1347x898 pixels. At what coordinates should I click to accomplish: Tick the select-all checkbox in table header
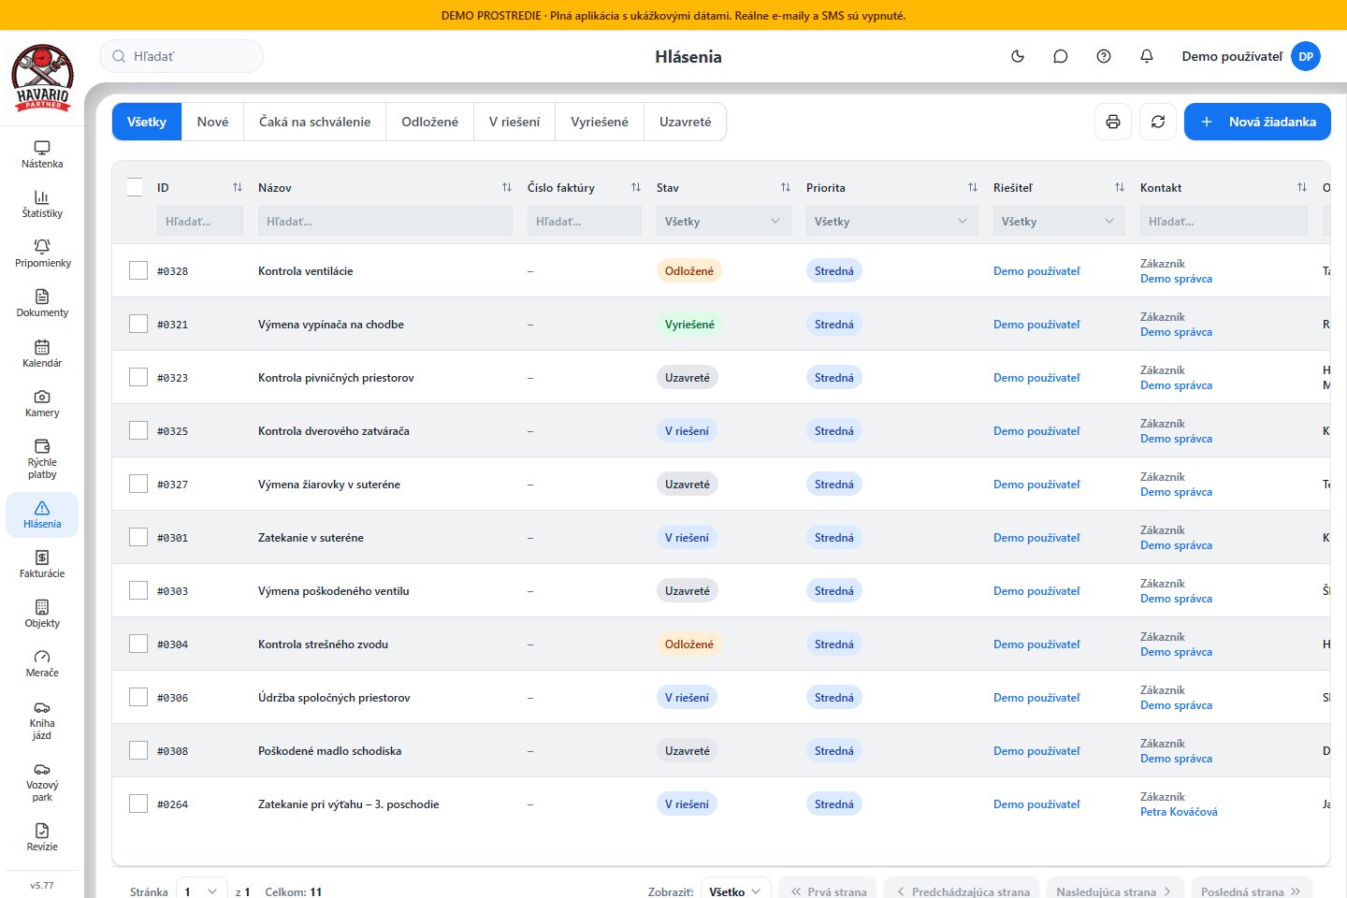pyautogui.click(x=135, y=187)
